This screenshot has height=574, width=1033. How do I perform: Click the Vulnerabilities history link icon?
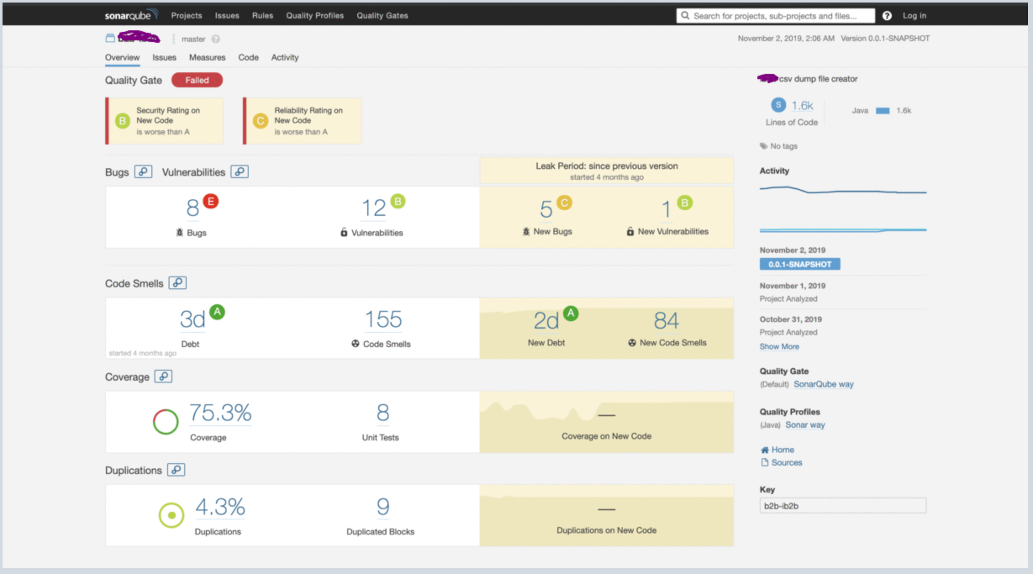pyautogui.click(x=240, y=172)
